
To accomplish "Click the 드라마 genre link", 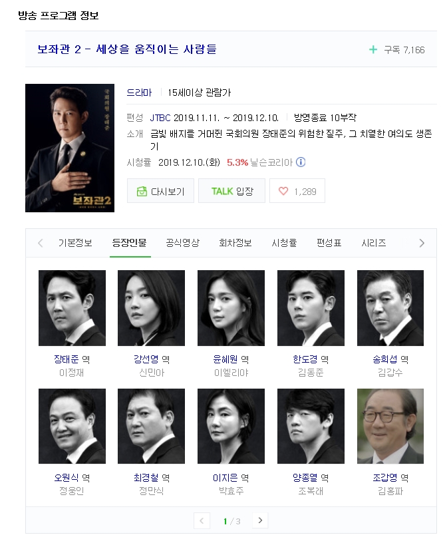I will click(139, 92).
